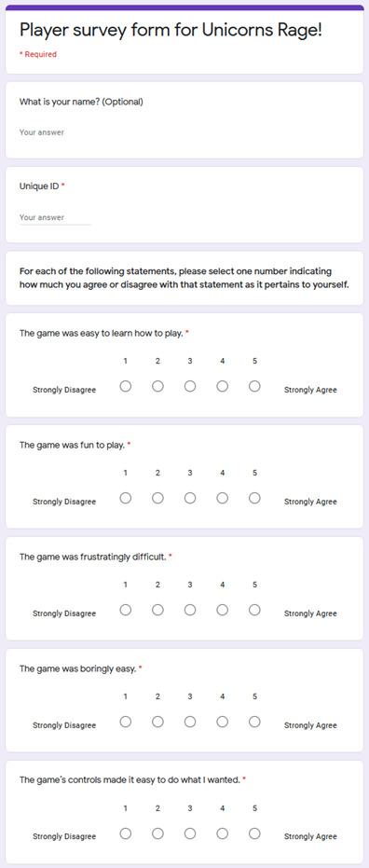Image resolution: width=369 pixels, height=868 pixels.
Task: Select 3 for easy to learn statement
Action: [x=190, y=386]
